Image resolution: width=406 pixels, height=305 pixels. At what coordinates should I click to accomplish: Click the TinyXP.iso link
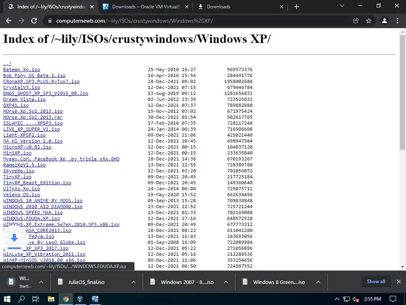click(x=17, y=177)
